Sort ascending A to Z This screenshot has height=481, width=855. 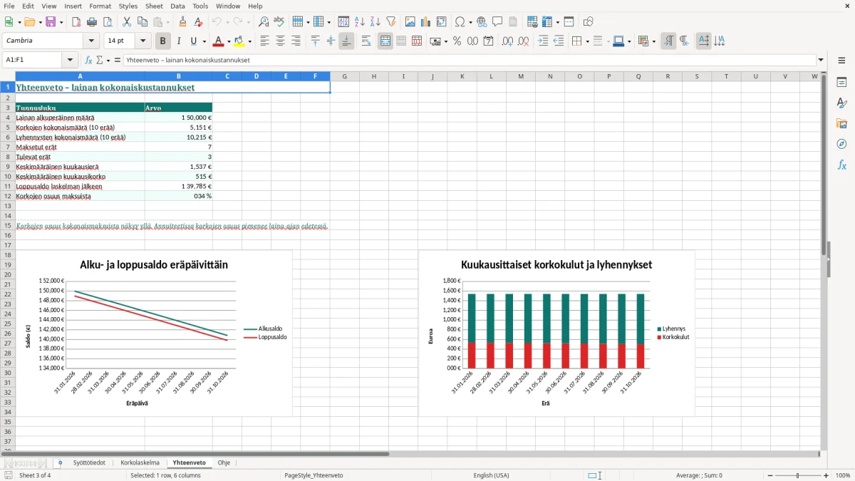[360, 22]
